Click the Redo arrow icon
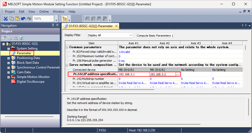Viewport: 252px width, 133px height. 29,19
